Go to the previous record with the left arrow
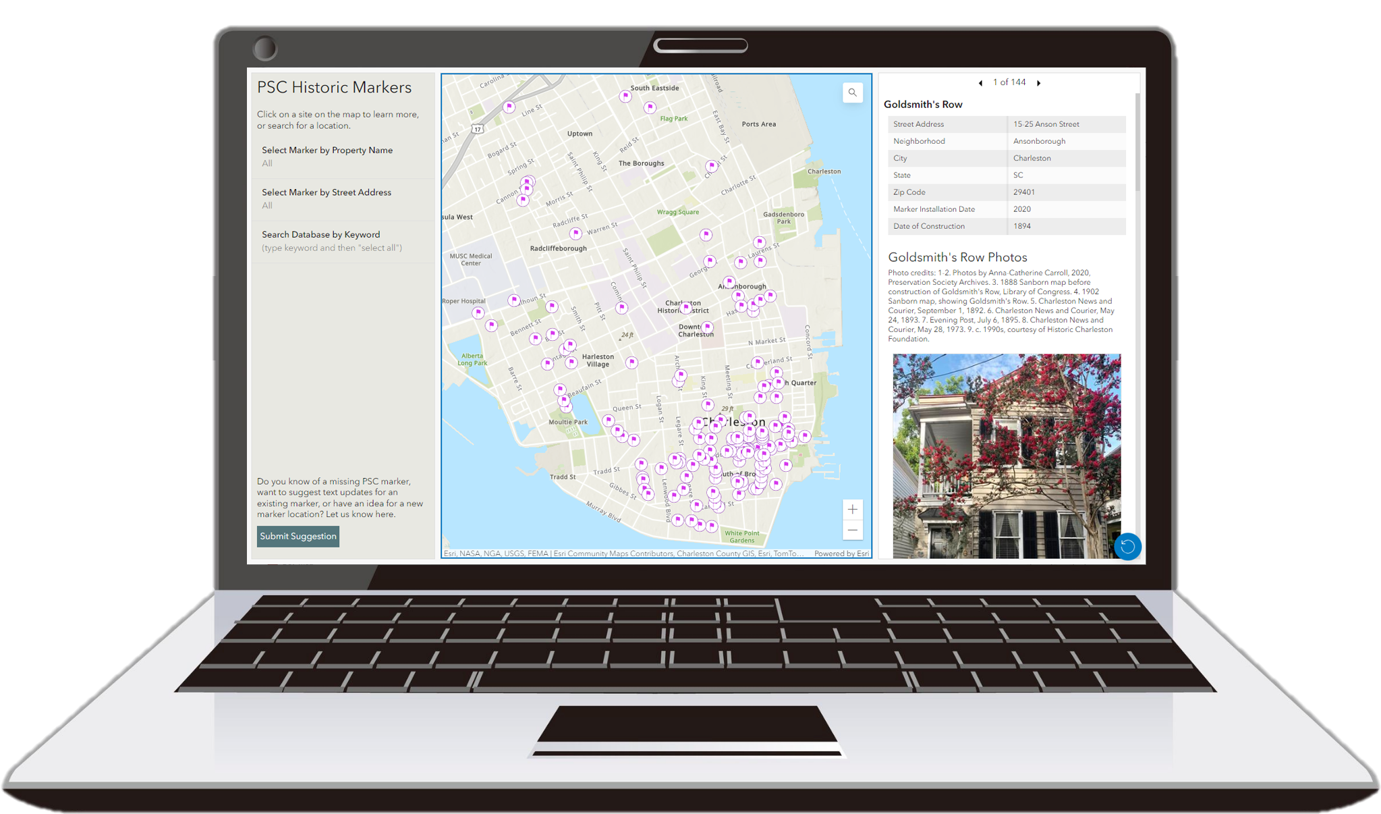 tap(980, 83)
